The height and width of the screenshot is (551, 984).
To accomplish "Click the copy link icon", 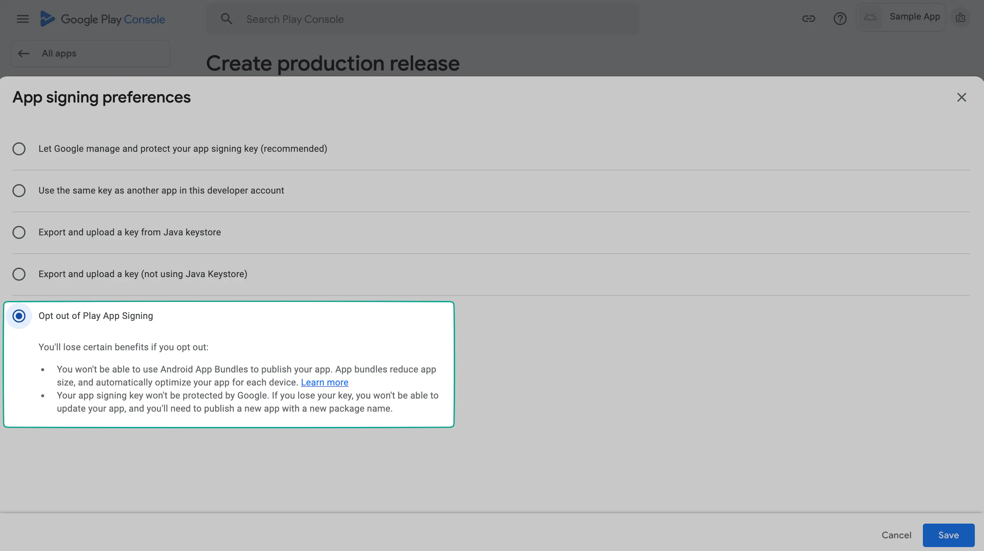I will point(808,19).
